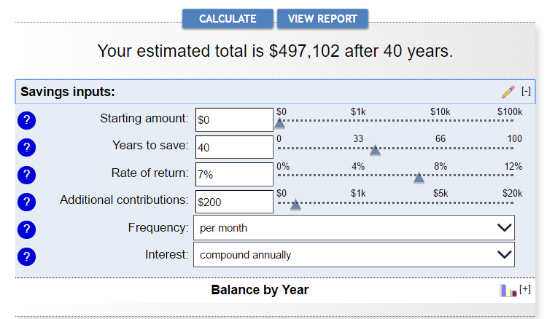Click help icon next to Interest
The width and height of the screenshot is (547, 319).
pyautogui.click(x=26, y=256)
